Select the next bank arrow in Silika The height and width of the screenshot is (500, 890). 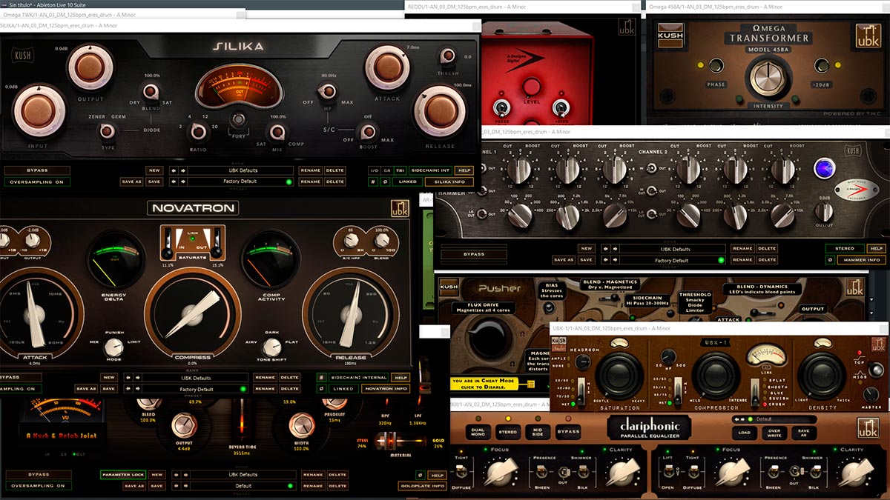pos(182,170)
